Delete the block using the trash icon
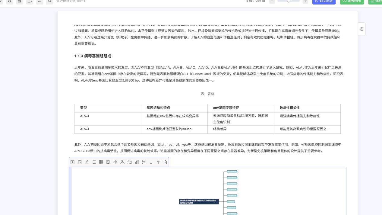 point(165,162)
